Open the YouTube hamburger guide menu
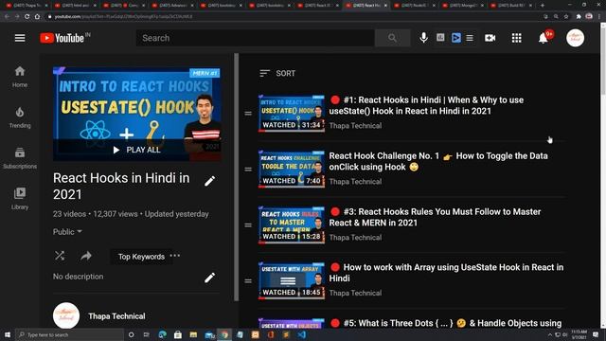 click(20, 38)
